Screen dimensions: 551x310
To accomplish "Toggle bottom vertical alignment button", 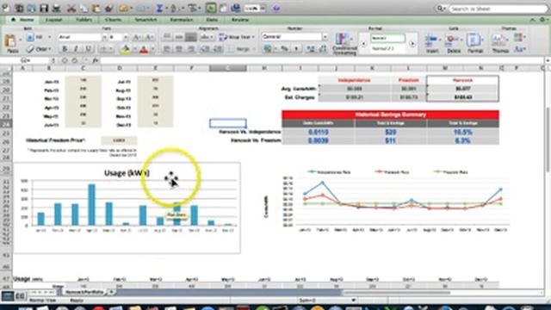I will coord(191,37).
